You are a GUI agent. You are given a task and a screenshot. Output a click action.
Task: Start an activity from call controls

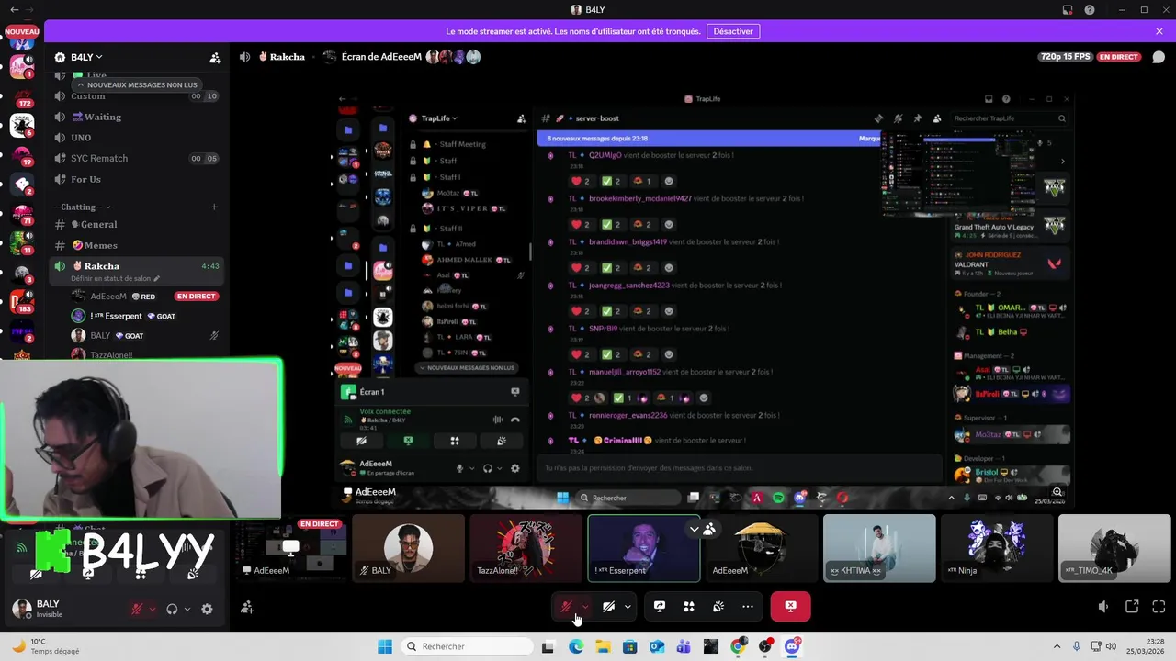pos(689,607)
